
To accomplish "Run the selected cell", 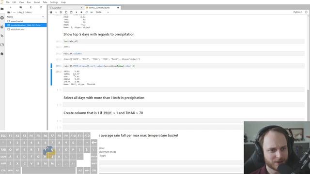I will pos(77,12).
